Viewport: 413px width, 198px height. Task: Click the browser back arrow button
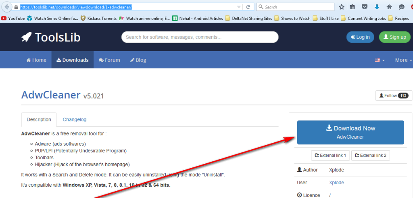point(6,6)
